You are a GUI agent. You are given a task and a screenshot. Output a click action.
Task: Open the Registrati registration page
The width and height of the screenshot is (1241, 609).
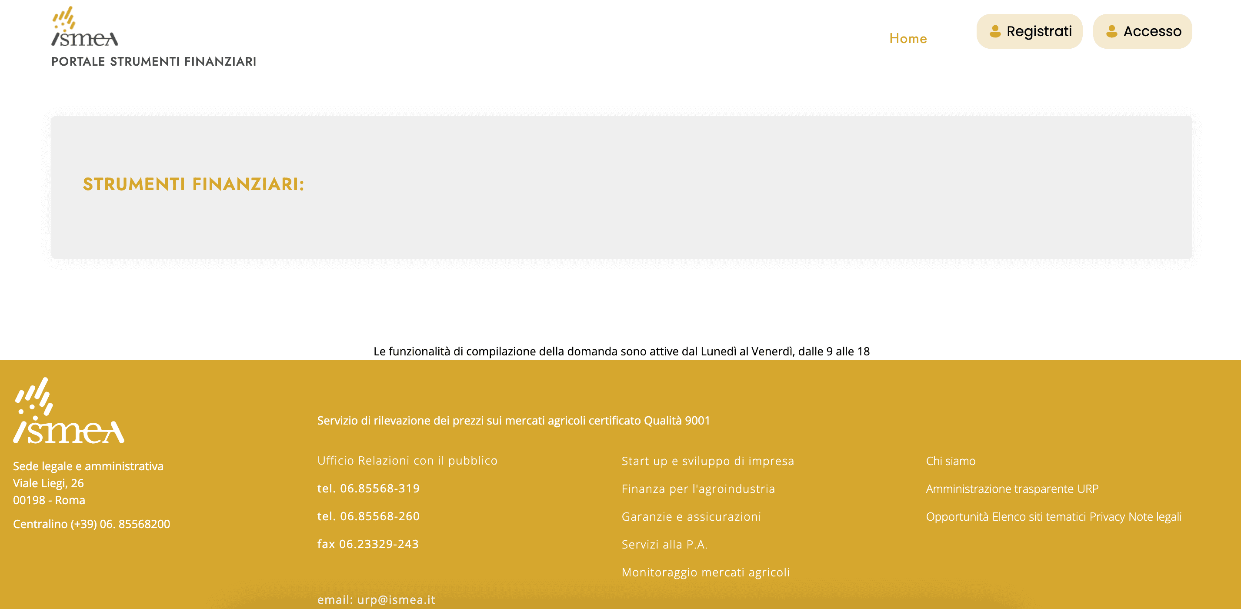click(x=1029, y=31)
